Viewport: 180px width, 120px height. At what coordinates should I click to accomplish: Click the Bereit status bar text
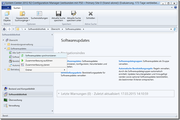pos(5,116)
